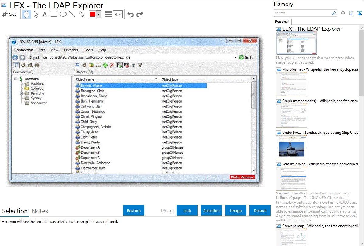
Task: Redo the last undone action
Action: coord(139,14)
